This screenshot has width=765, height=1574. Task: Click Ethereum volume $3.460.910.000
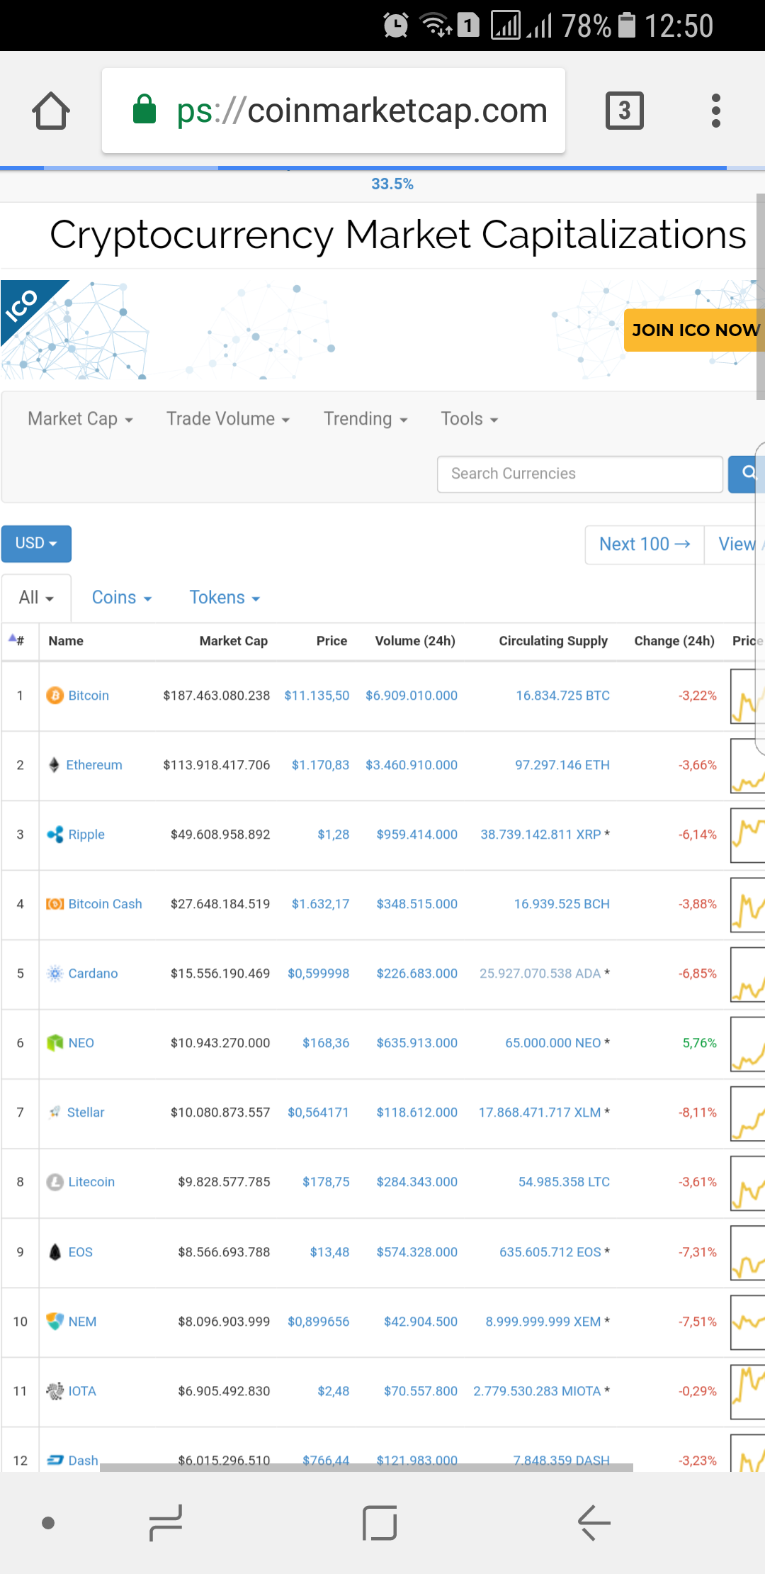pos(412,765)
